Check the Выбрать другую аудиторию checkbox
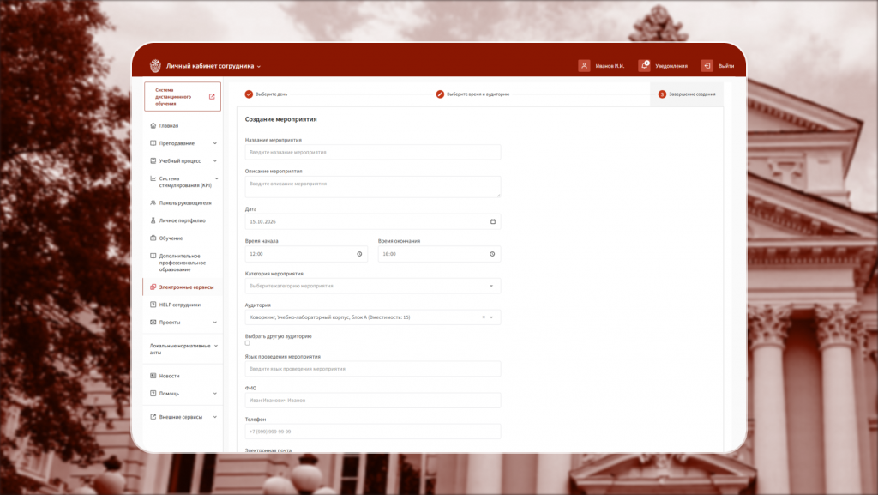The width and height of the screenshot is (878, 495). click(x=248, y=343)
